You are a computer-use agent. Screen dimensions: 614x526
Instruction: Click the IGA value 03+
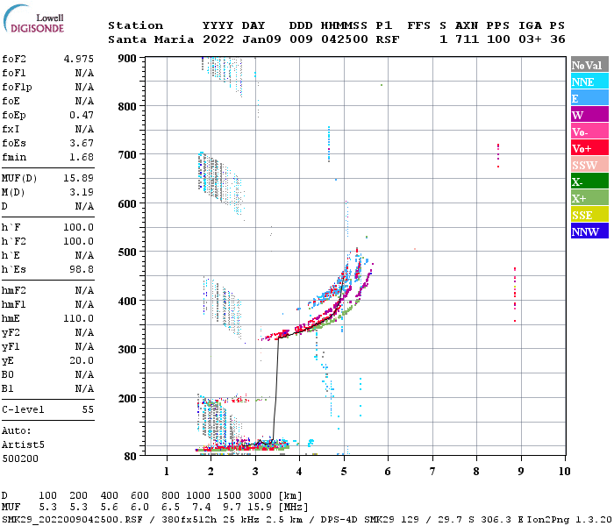tap(530, 39)
